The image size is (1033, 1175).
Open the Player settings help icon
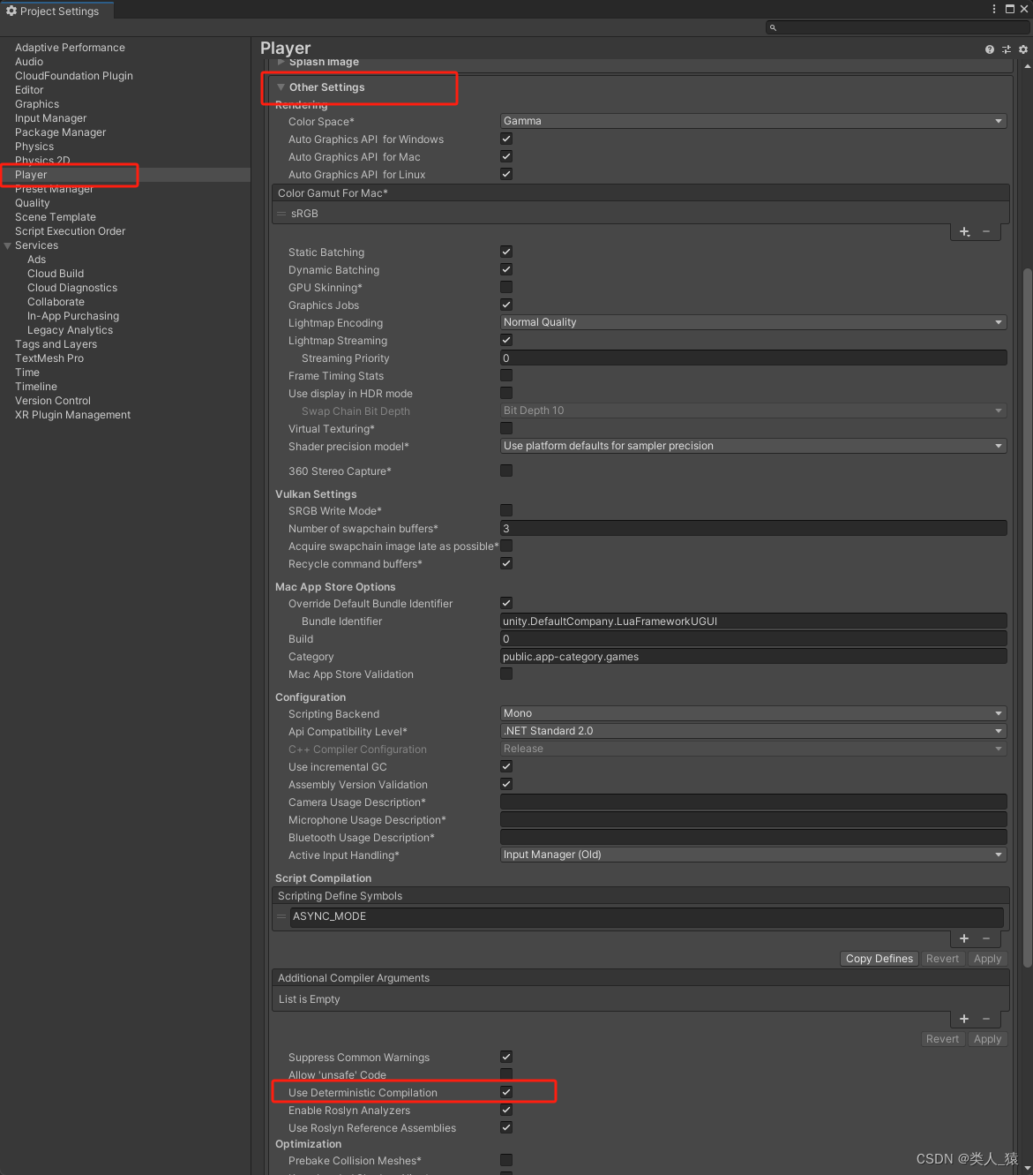click(988, 49)
